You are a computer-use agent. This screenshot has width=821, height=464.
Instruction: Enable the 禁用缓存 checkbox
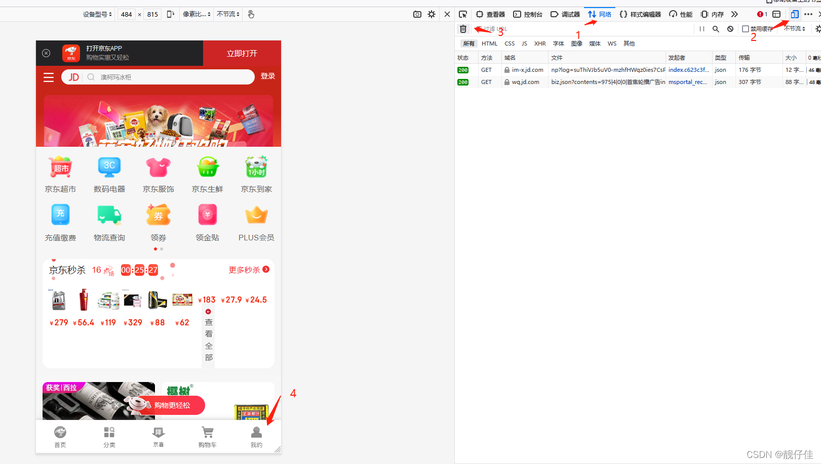pyautogui.click(x=746, y=29)
